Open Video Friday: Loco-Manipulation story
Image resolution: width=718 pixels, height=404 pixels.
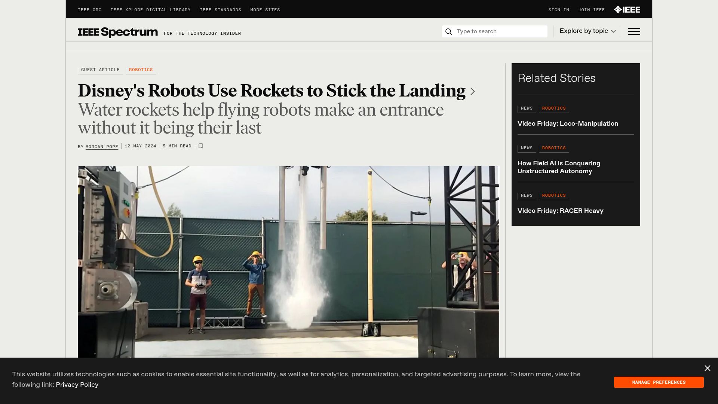[x=568, y=124]
